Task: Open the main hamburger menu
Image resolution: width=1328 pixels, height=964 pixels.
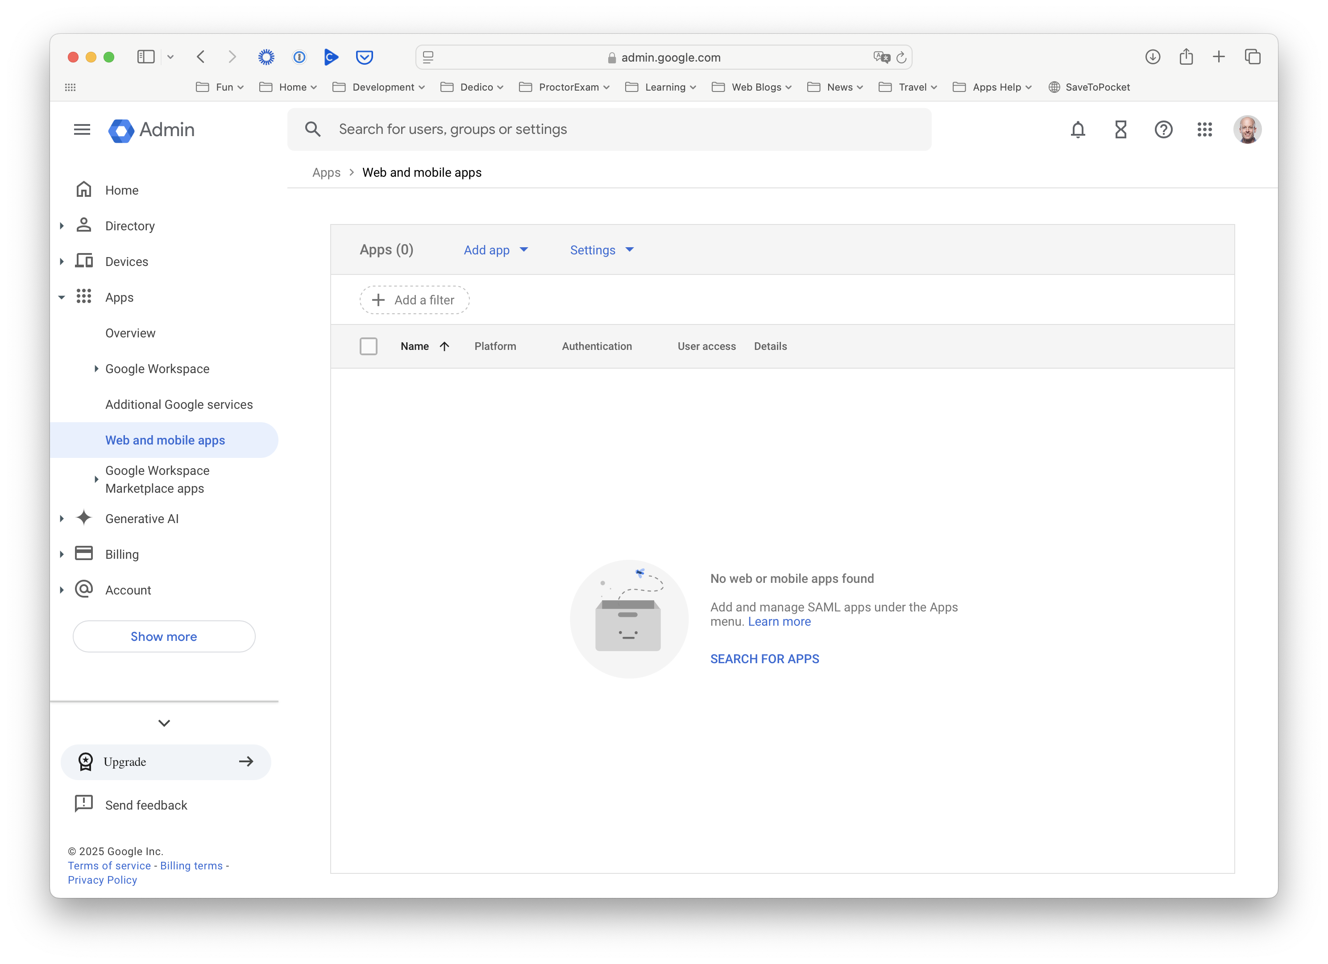Action: [82, 129]
